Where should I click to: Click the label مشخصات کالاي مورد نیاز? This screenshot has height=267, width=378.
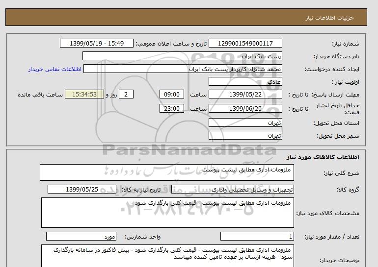[x=328, y=213]
